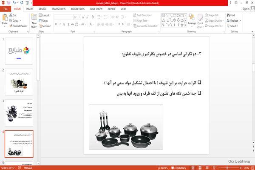Switch to the INSERT tab
The image size is (255, 170).
[x=30, y=9]
